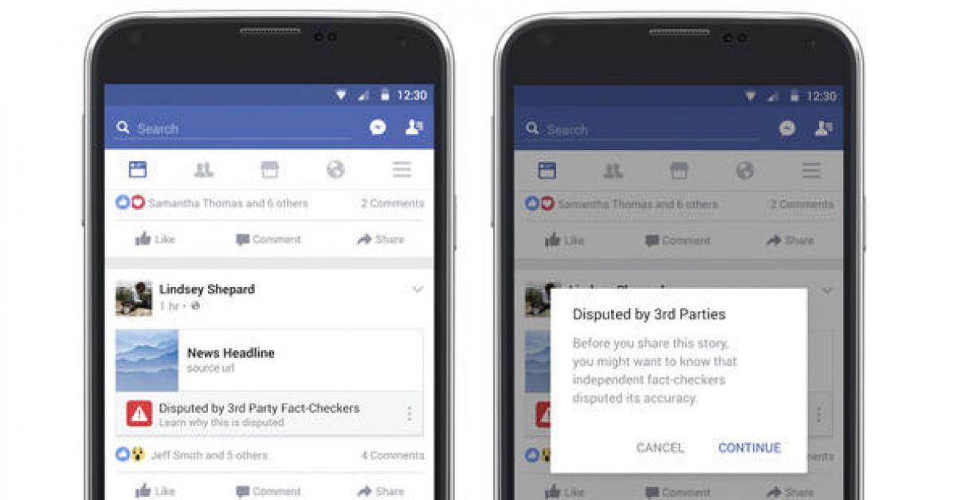Screen dimensions: 956x500
Task: Like the post by Samantha Thomas
Action: (155, 239)
